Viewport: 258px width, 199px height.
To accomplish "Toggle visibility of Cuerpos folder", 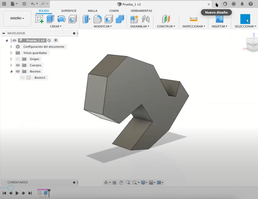I will point(18,65).
